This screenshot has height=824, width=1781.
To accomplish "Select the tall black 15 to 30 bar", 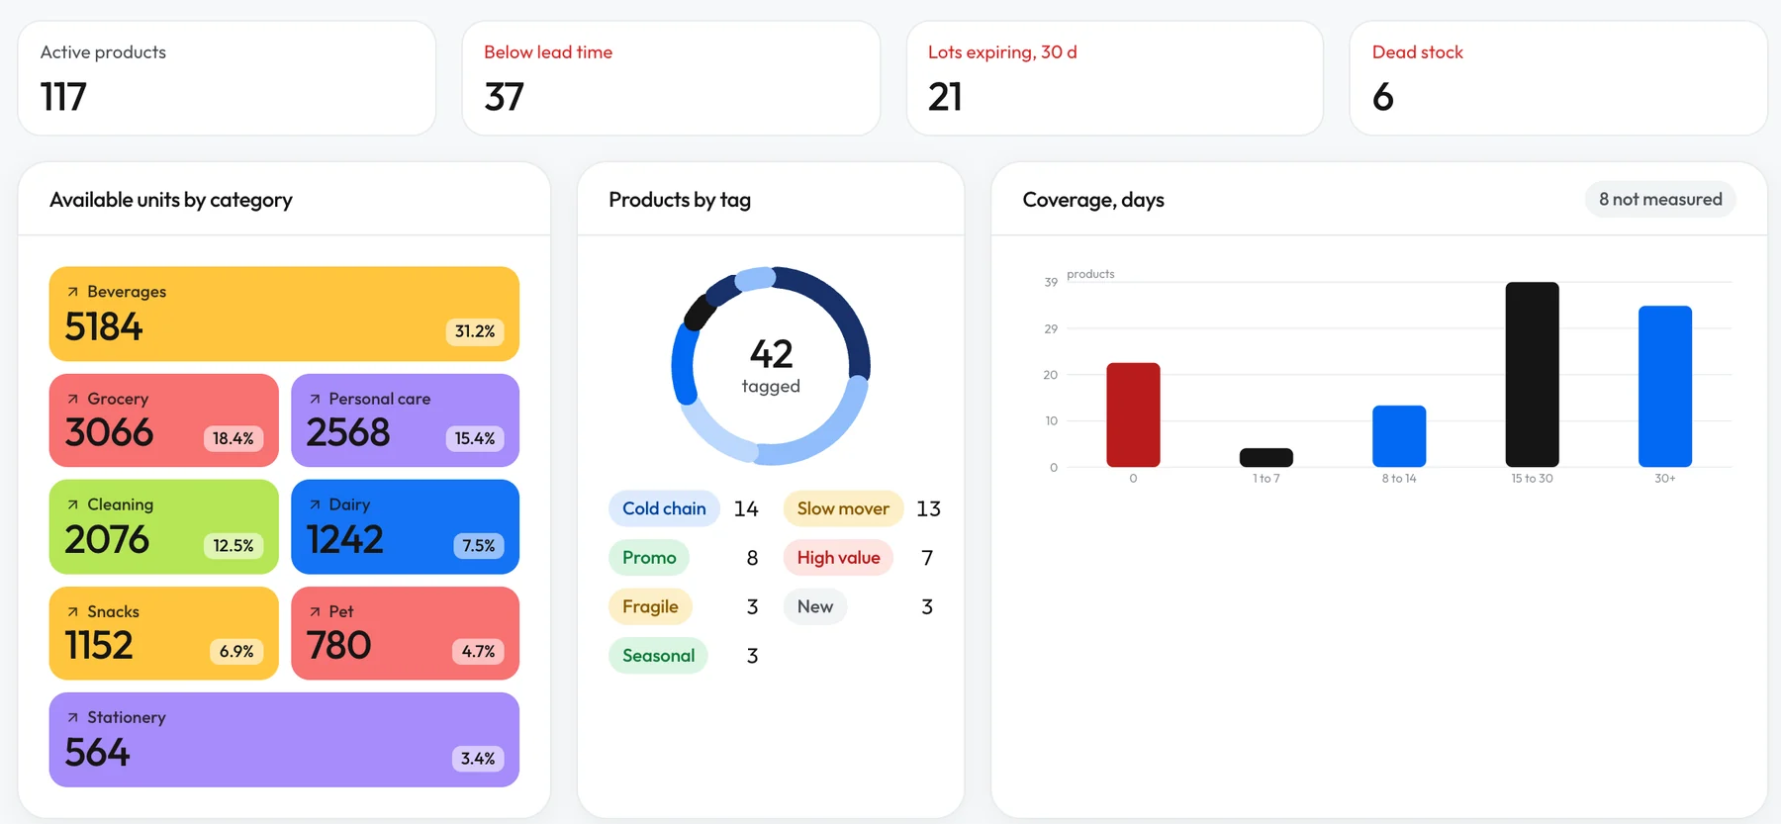I will (1532, 375).
